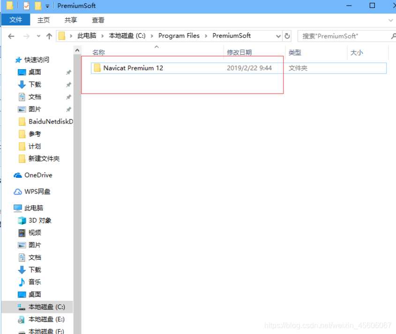Select WPS网盘 in navigation pane
Viewport: 396px width, 334px height.
(x=37, y=192)
